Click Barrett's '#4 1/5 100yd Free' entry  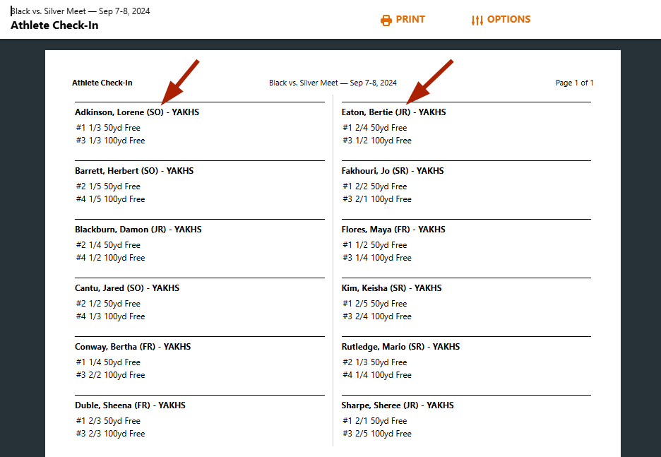click(x=110, y=199)
